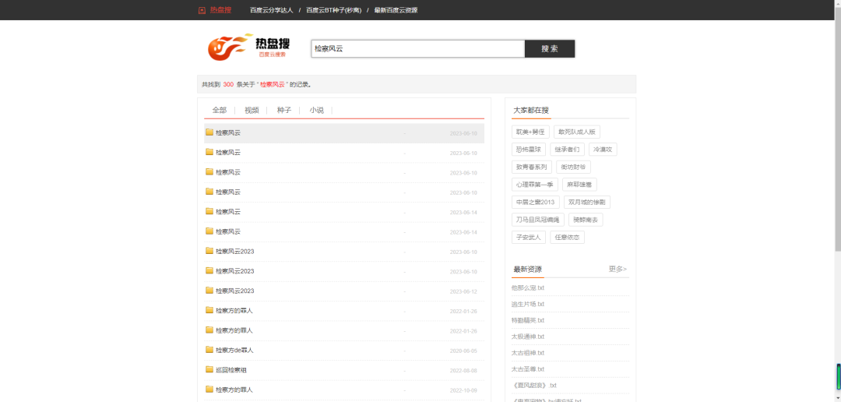
Task: Switch to the 小说 tab
Action: 316,110
